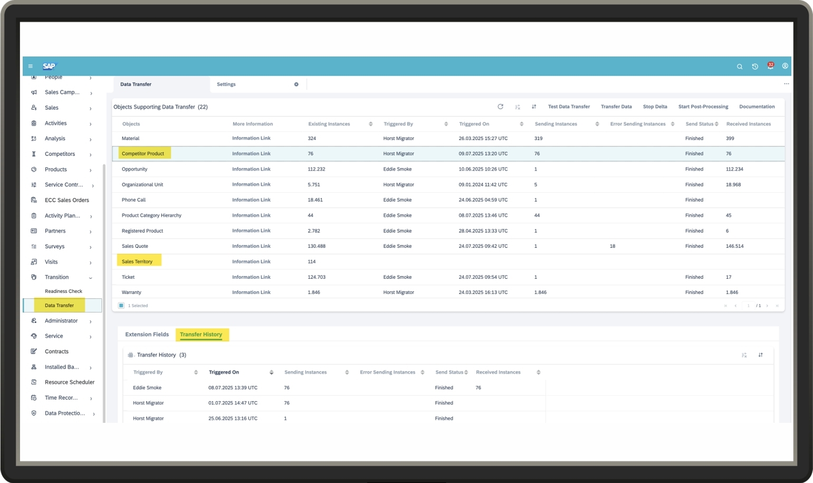Open the Transfer History tab
The height and width of the screenshot is (483, 813).
coord(201,334)
